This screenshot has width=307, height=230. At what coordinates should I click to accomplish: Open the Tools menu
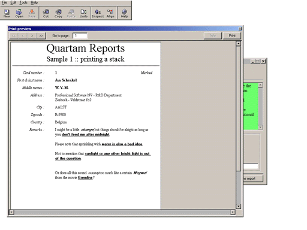point(23,2)
